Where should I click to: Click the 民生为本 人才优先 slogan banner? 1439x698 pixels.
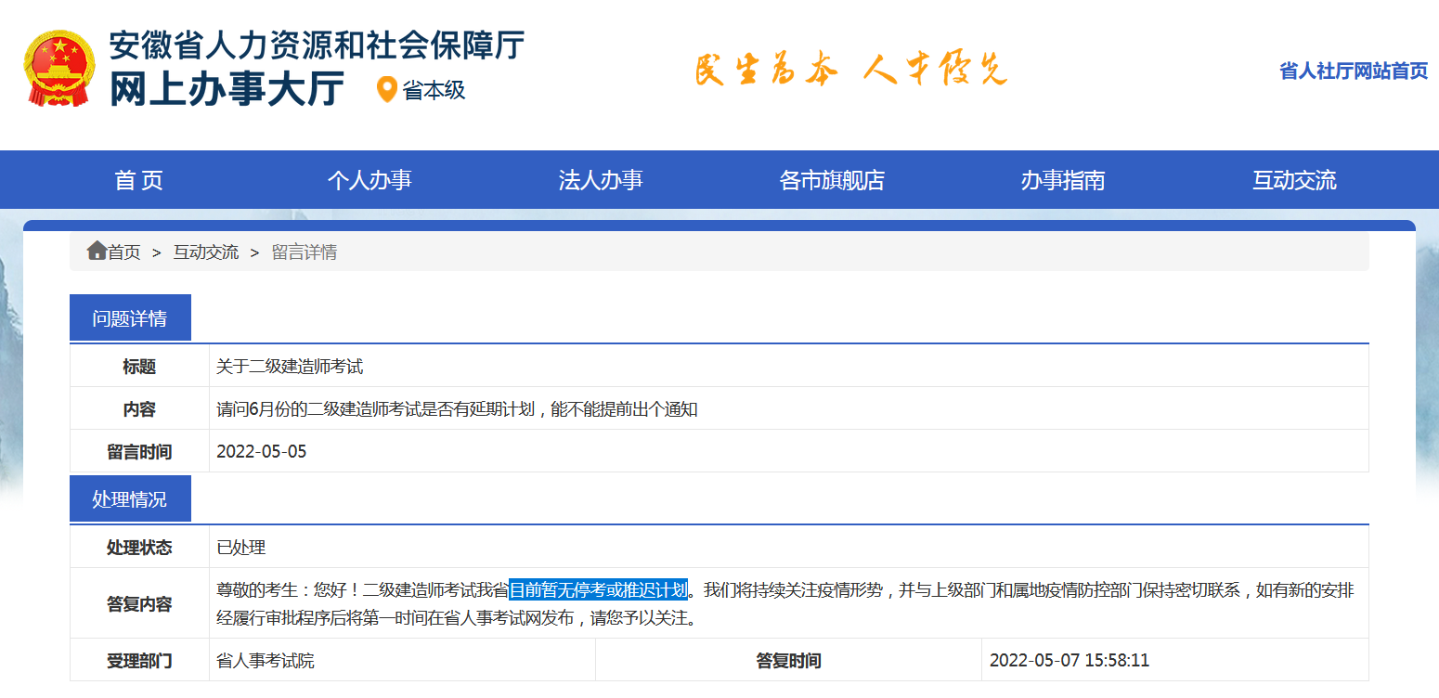point(850,70)
